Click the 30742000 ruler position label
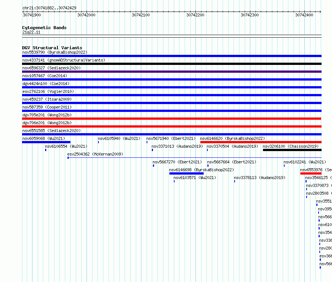Screen dimensions: 332x282 87,15
